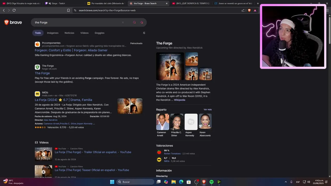The image size is (331, 186).
Task: Click the browser forward arrow
Action: (x=9, y=10)
